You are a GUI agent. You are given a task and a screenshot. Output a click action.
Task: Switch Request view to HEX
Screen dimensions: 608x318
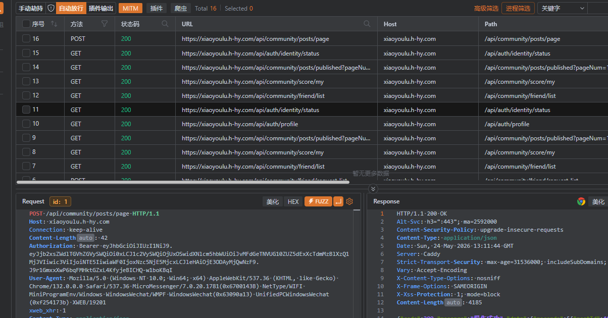tap(293, 201)
